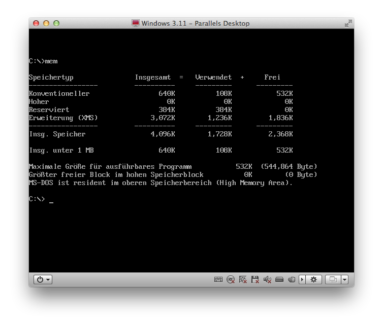
Task: Click the disconnected floppy disk icon
Action: [255, 279]
